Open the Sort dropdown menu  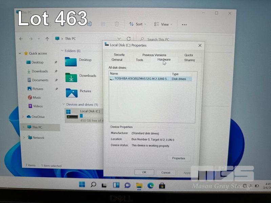pos(137,24)
